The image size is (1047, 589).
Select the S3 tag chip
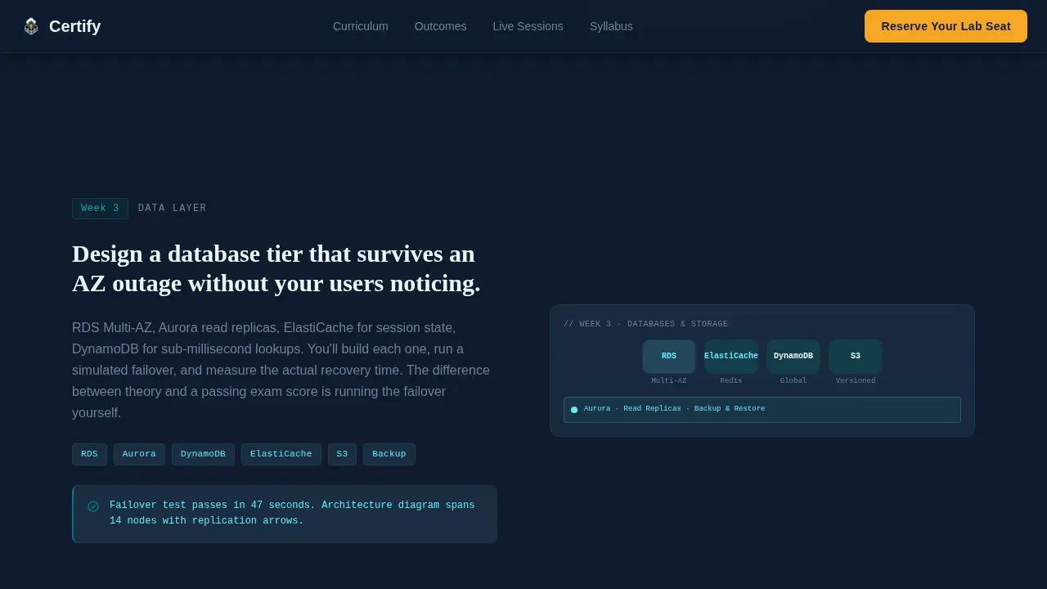[342, 454]
